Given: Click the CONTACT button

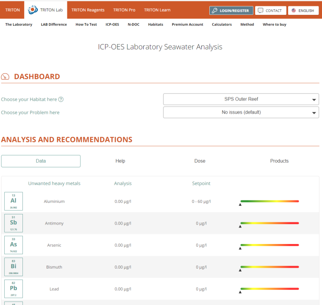Looking at the screenshot, I should click(271, 11).
